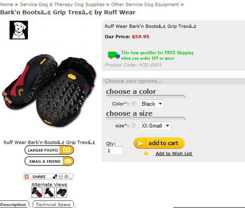
Task: Click the add to cart button
Action: point(159,143)
